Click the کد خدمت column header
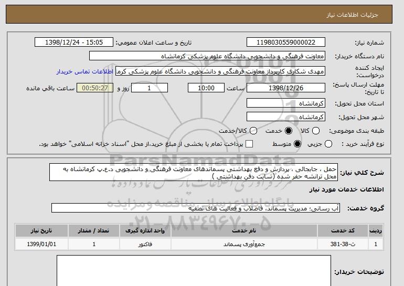The width and height of the screenshot is (404, 286). tap(343, 230)
